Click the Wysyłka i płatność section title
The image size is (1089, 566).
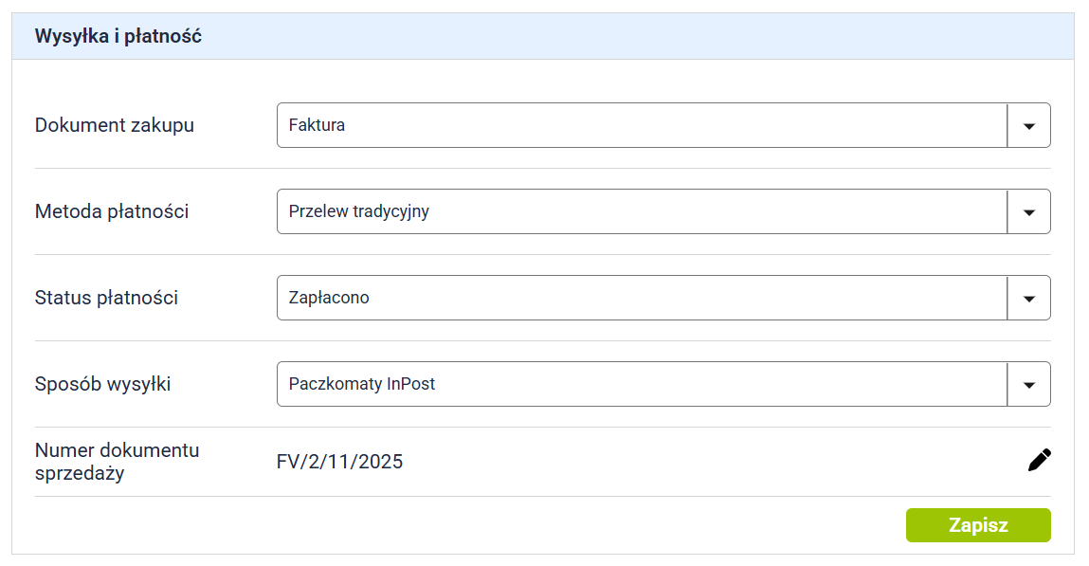click(x=118, y=36)
